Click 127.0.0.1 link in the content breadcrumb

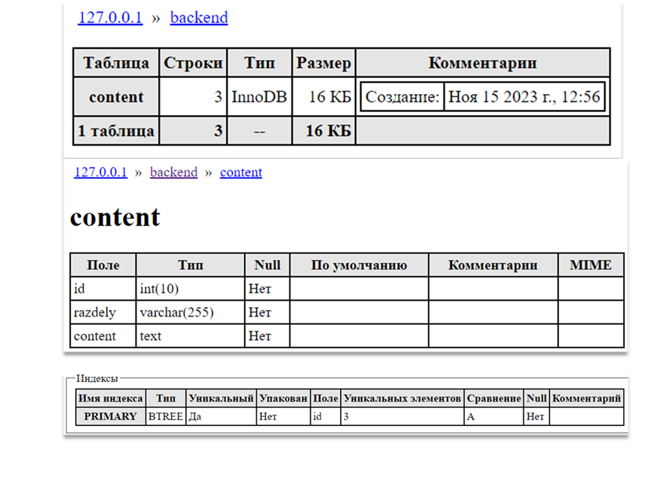tap(100, 172)
